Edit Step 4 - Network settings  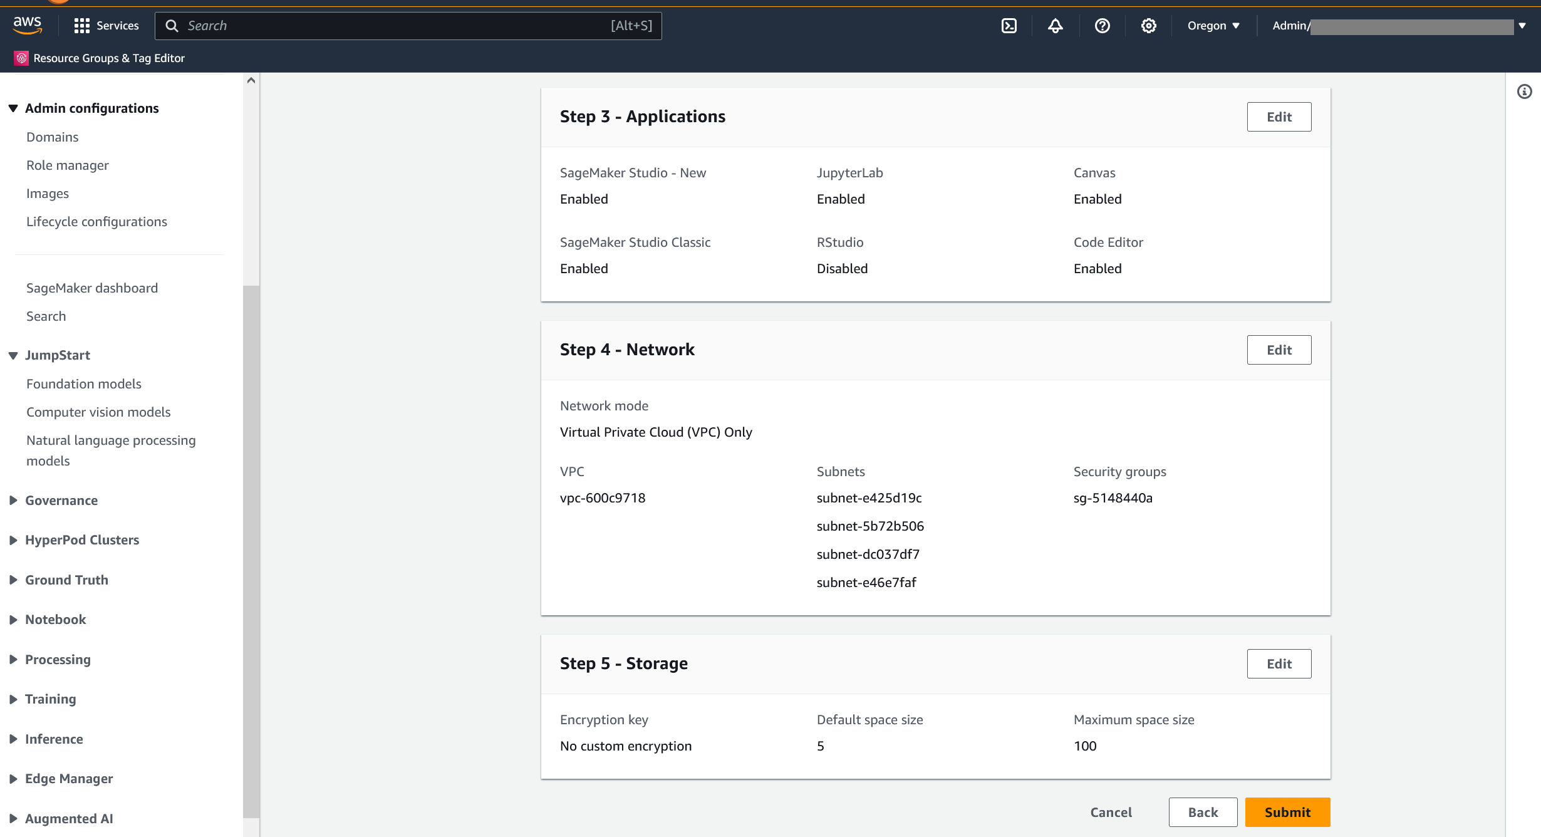1279,350
